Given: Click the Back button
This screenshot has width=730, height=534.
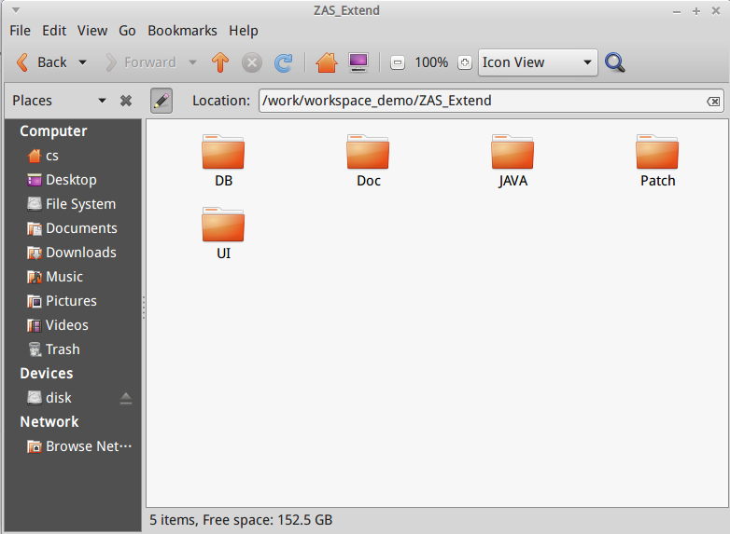Looking at the screenshot, I should click(x=42, y=62).
